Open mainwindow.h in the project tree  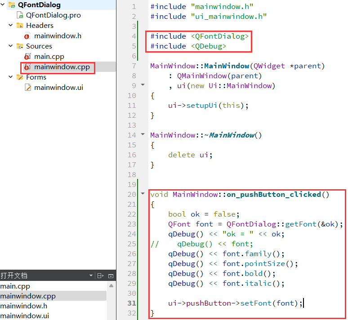coord(58,36)
